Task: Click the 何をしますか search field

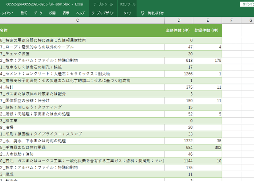Action: pos(156,13)
